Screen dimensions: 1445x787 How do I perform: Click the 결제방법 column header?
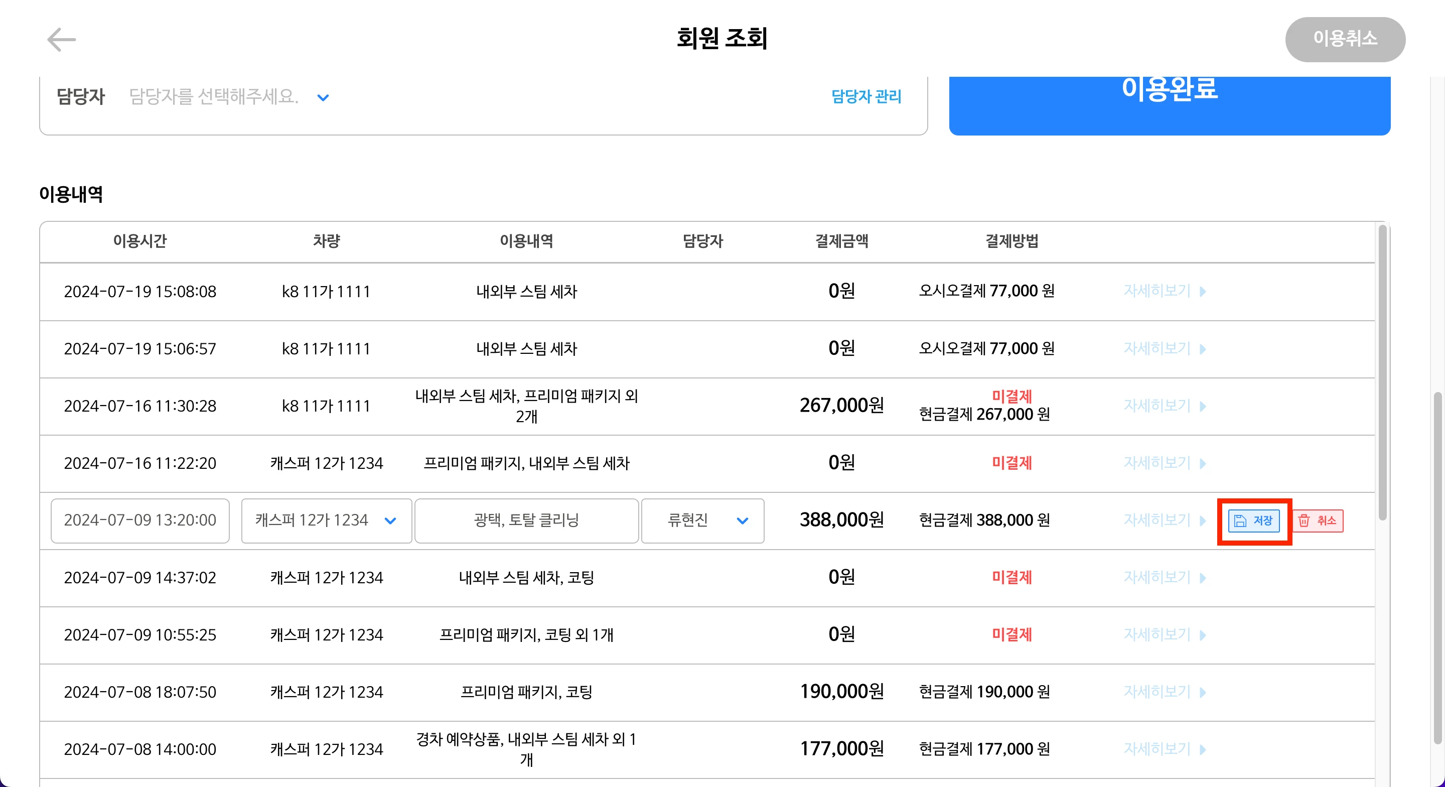(x=1012, y=241)
